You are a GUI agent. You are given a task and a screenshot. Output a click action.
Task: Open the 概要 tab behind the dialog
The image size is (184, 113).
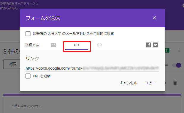click(x=12, y=64)
